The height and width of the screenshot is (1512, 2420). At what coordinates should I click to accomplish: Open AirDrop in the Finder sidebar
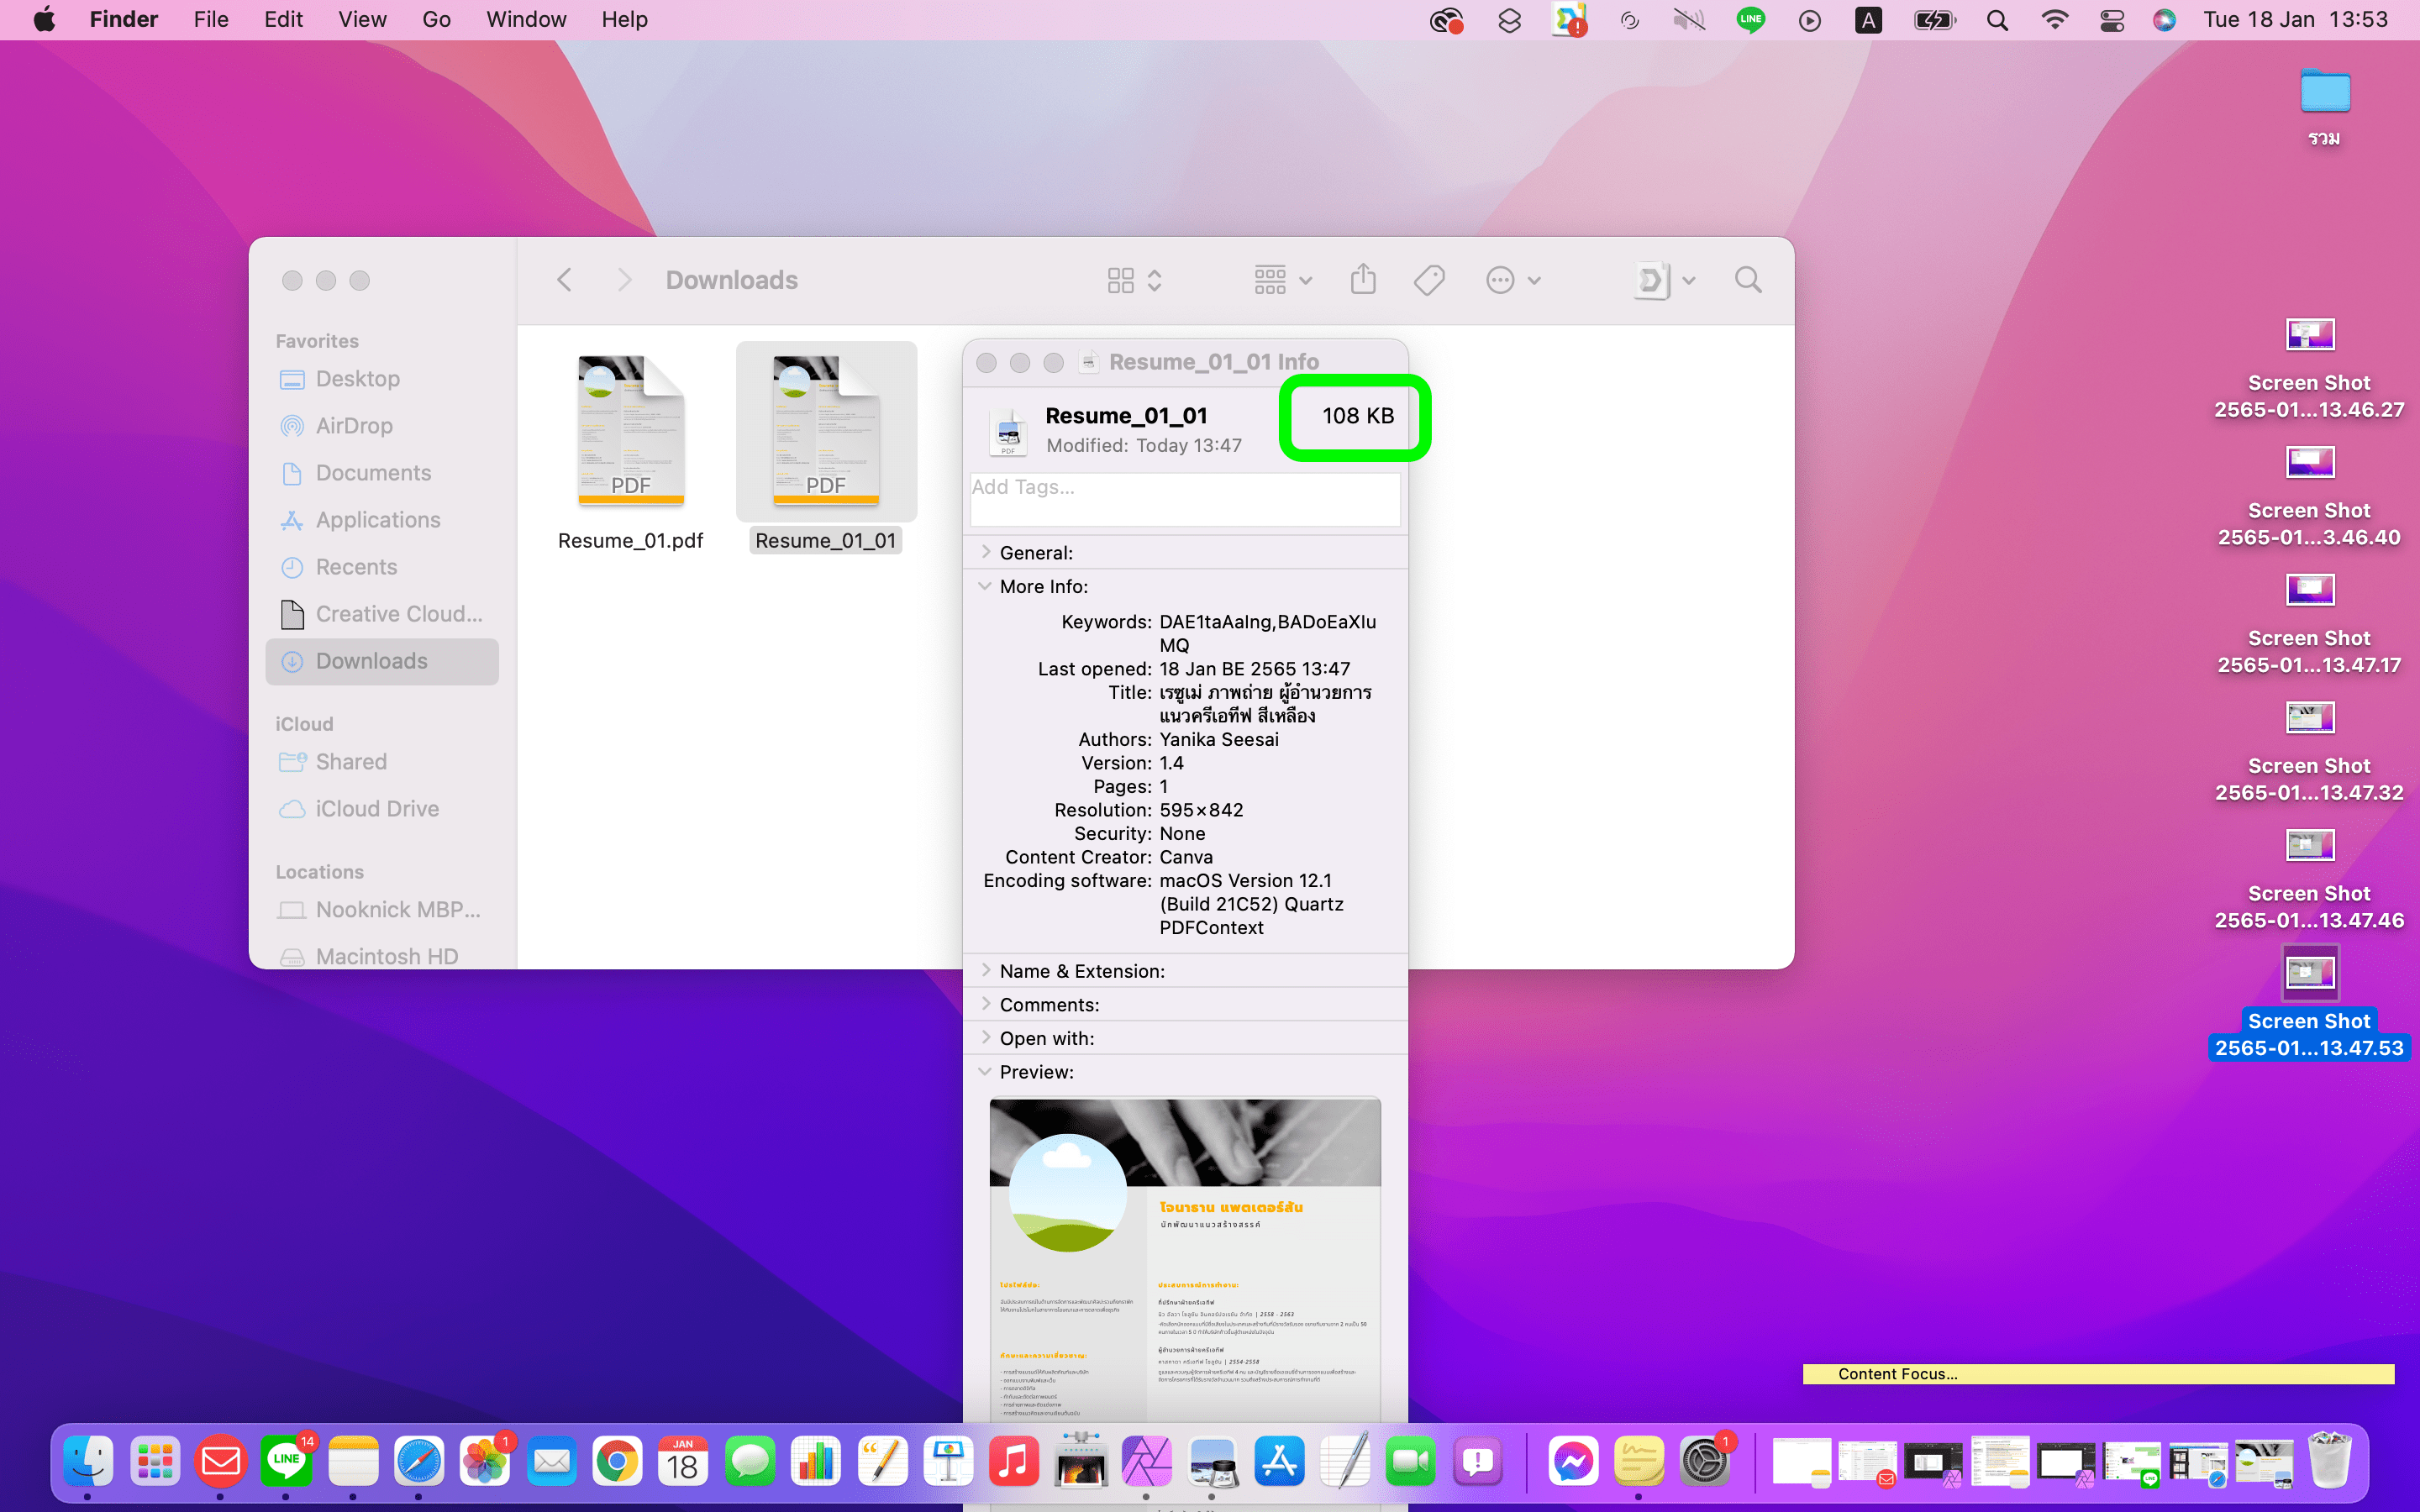(x=353, y=426)
